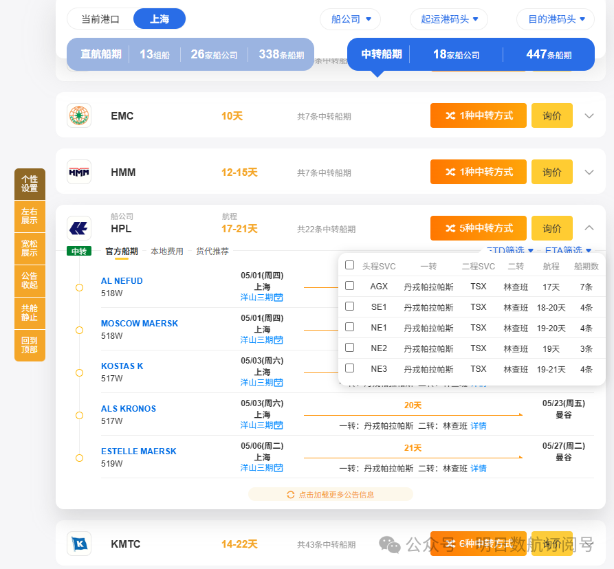The image size is (614, 569).
Task: Load more via 点击加载更多公告信息
Action: (331, 495)
